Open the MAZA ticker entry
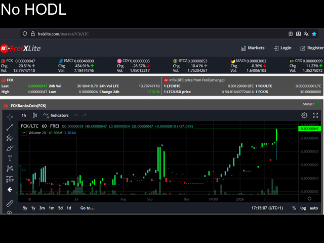Viewport: 324px width, 243px height. 249,66
